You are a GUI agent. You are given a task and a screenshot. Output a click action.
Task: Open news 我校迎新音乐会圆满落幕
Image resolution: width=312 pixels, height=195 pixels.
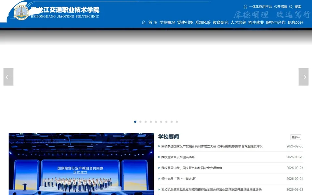coord(178,157)
